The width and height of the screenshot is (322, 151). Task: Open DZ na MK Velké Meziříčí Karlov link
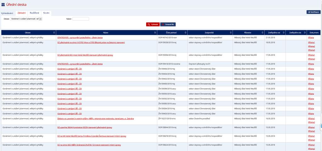point(92,136)
